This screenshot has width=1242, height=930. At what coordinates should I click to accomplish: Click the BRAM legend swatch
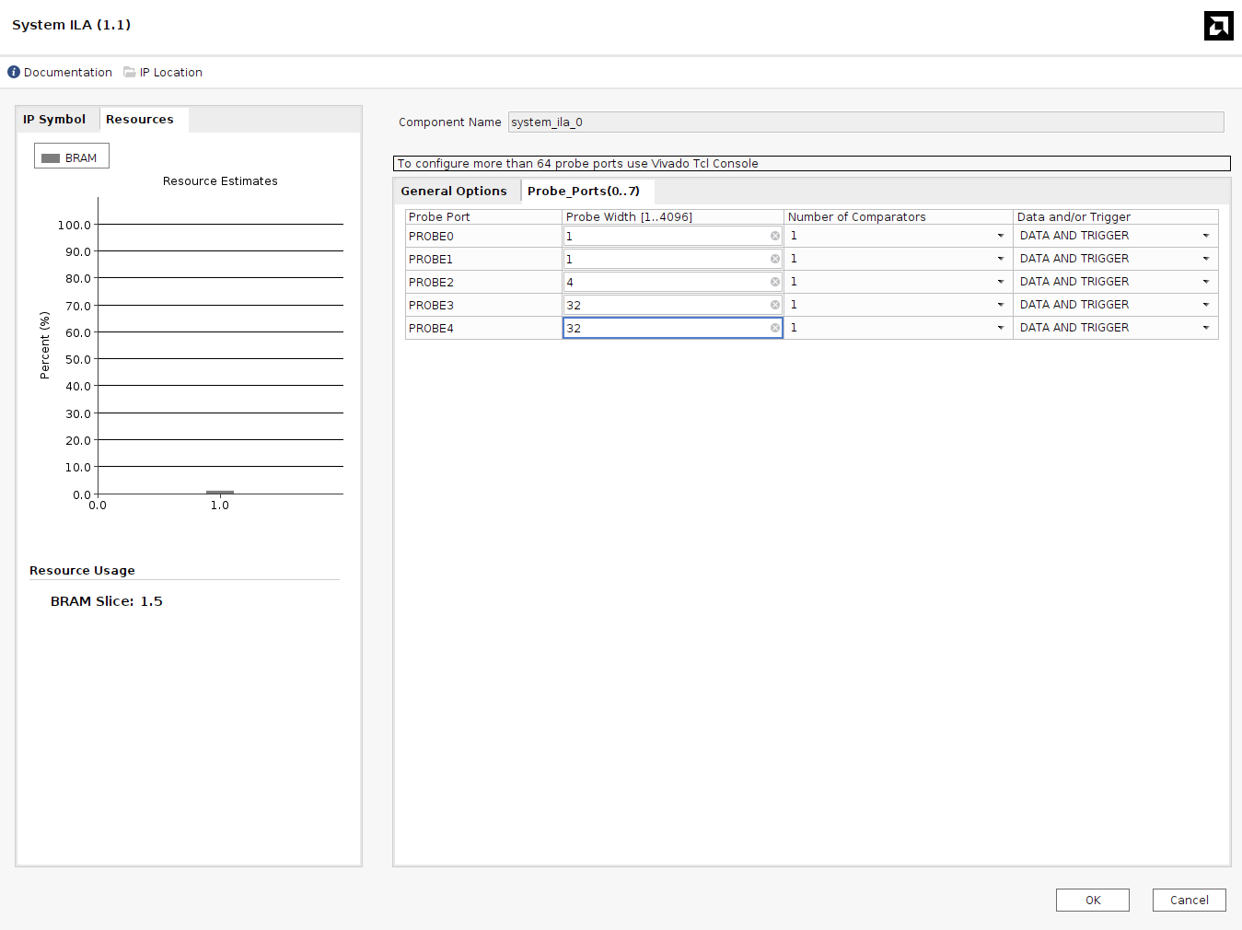tap(51, 158)
